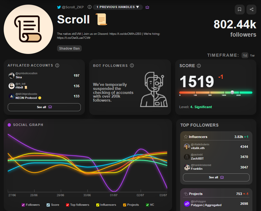
Task: Toggle the Score graph checkbox
Action: tap(48, 205)
